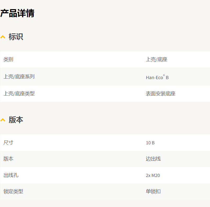Select the 上壳/底座类型 row label
This screenshot has height=207, width=210.
point(19,94)
